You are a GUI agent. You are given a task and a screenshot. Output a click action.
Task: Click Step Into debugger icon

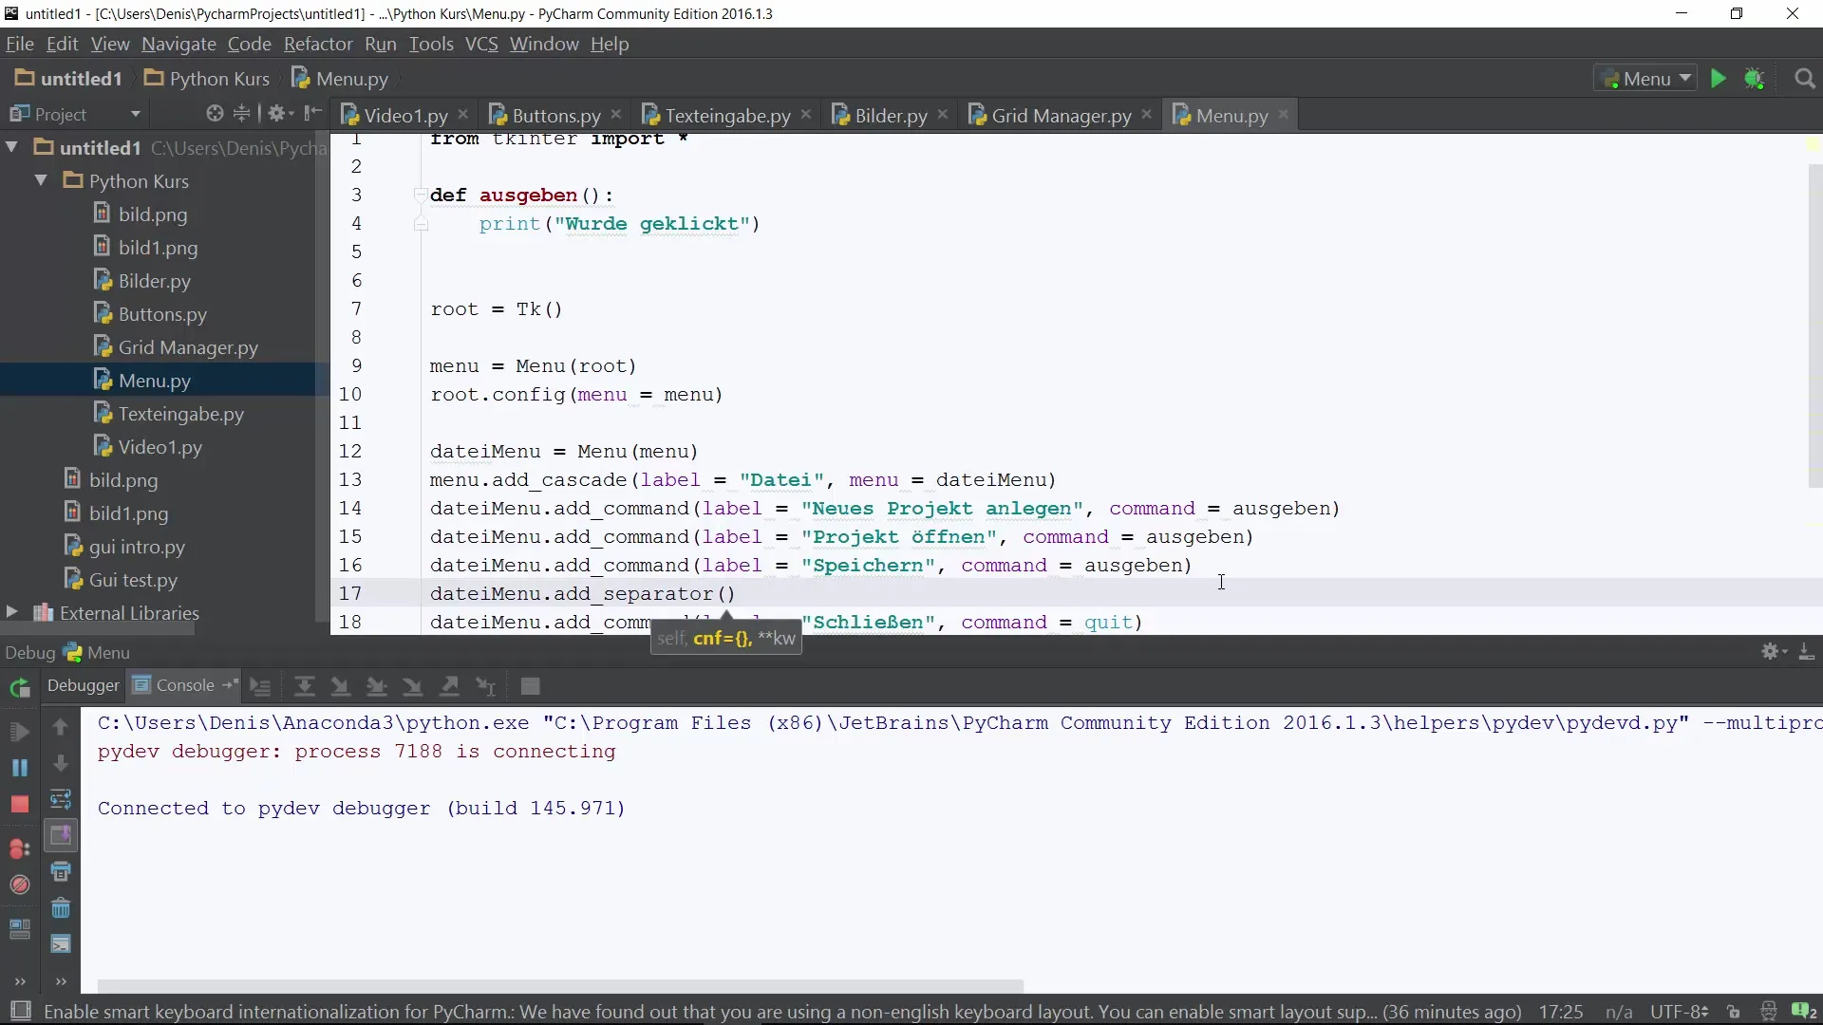pos(340,686)
